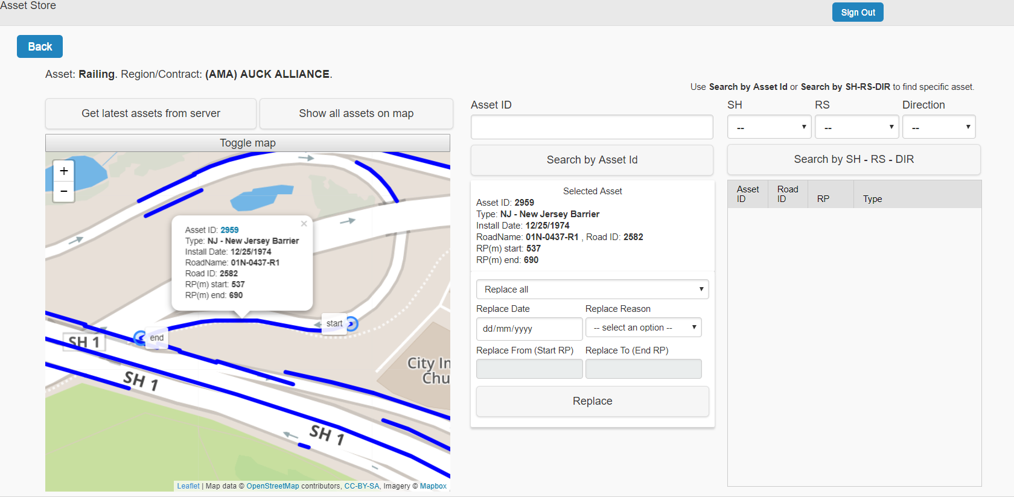1014x497 pixels.
Task: Open the SH dropdown
Action: 769,127
